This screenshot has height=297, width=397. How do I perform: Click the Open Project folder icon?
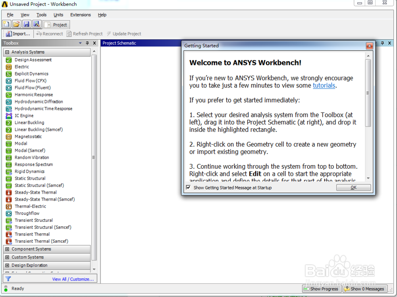(x=16, y=24)
